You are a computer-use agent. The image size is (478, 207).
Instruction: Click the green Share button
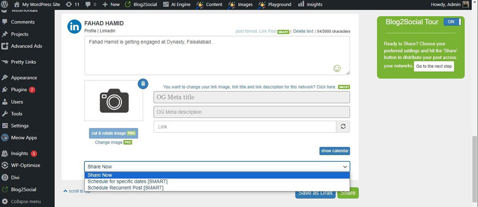[x=348, y=193]
